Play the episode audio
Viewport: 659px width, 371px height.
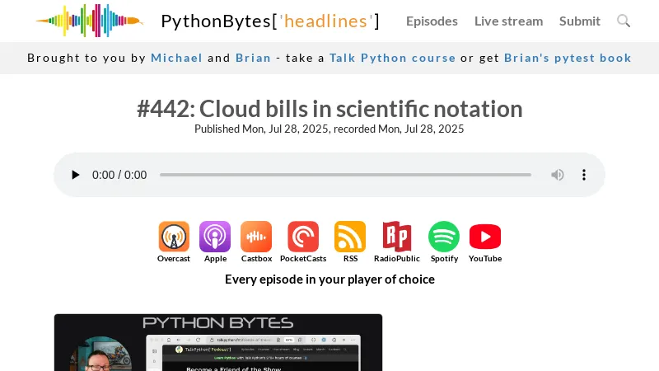coord(76,175)
